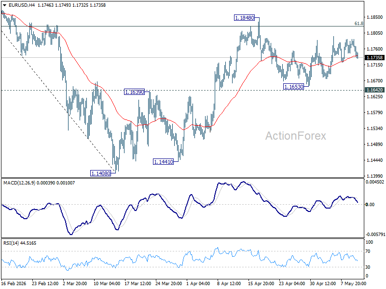Select the RSI 70 level label
The height and width of the screenshot is (289, 386).
368,251
